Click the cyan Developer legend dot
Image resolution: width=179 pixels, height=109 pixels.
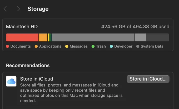click(111, 46)
